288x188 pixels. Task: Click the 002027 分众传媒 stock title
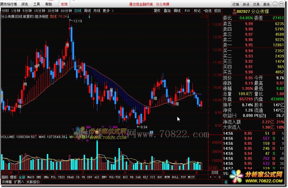pyautogui.click(x=253, y=12)
